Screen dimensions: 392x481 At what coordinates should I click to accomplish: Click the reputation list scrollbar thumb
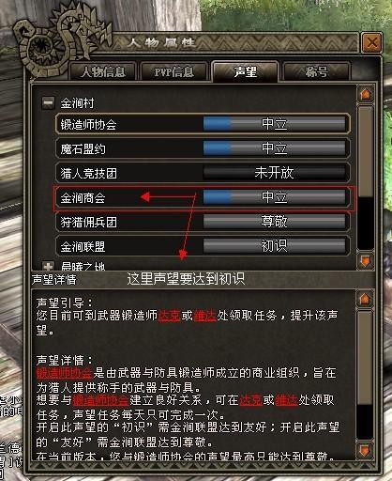pos(366,151)
